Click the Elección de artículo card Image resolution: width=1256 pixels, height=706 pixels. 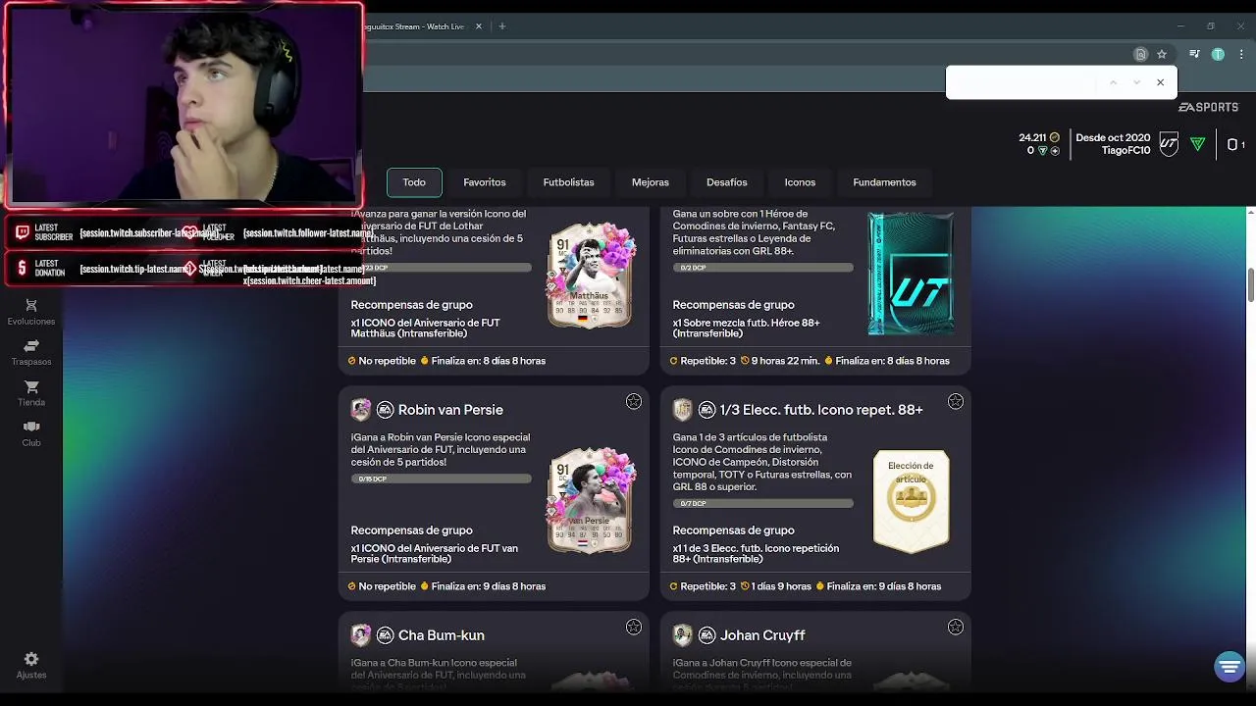pyautogui.click(x=912, y=501)
